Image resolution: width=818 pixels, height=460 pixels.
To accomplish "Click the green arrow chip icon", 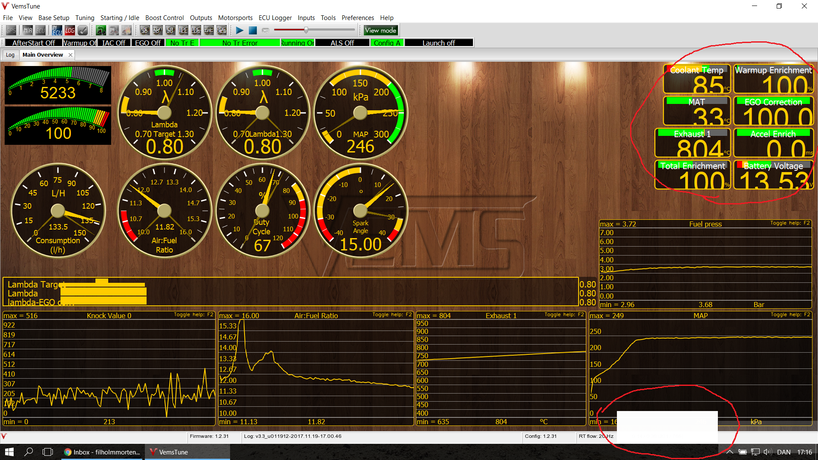I will click(x=101, y=30).
